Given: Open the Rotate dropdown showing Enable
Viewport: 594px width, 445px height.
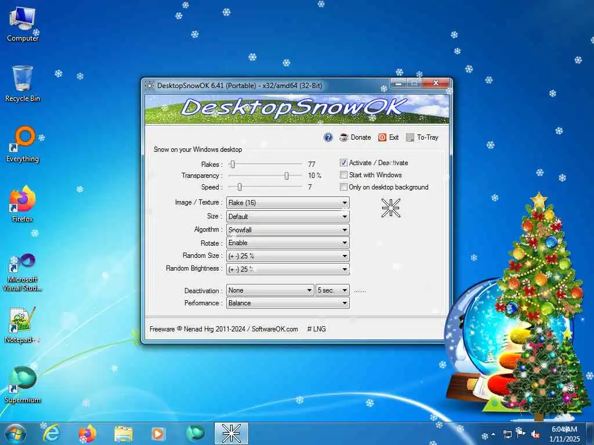Looking at the screenshot, I should 288,243.
